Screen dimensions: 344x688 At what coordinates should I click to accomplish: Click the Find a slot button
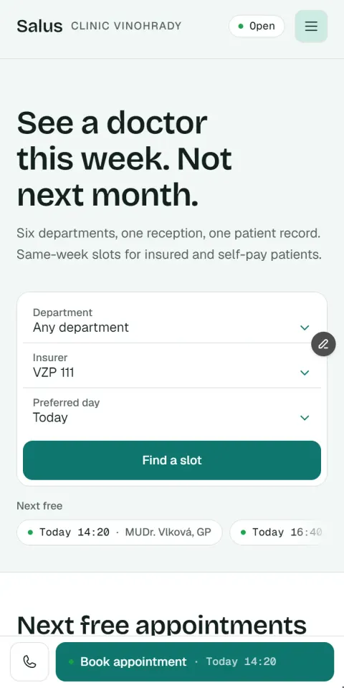click(172, 460)
